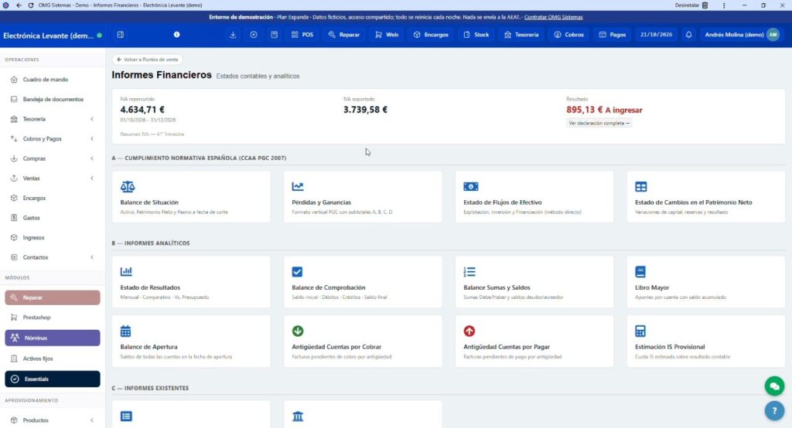
Task: Open the Estado de Resultados bar chart icon
Action: [x=126, y=271]
